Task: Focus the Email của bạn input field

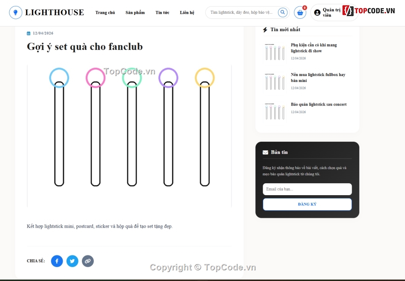Action: 307,189
